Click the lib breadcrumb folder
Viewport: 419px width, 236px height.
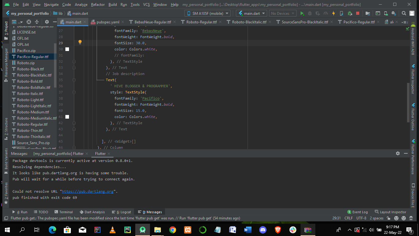(58, 14)
